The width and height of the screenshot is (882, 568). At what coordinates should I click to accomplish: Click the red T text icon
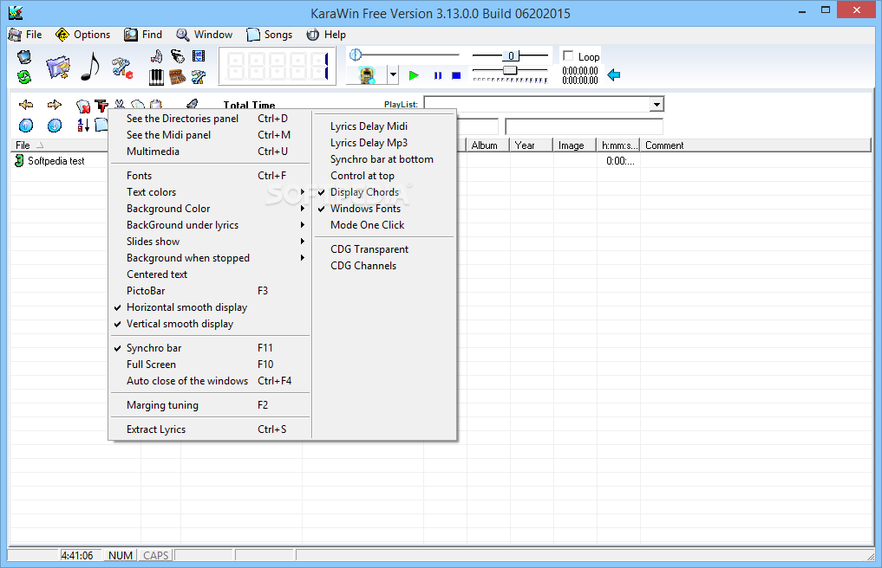pyautogui.click(x=101, y=106)
